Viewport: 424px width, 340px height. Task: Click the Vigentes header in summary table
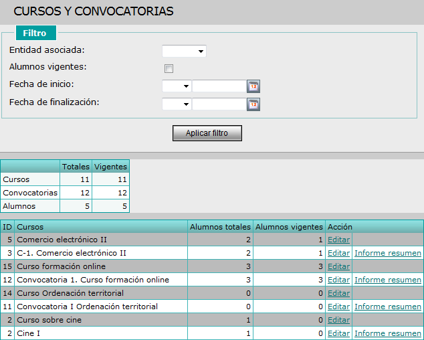(110, 167)
